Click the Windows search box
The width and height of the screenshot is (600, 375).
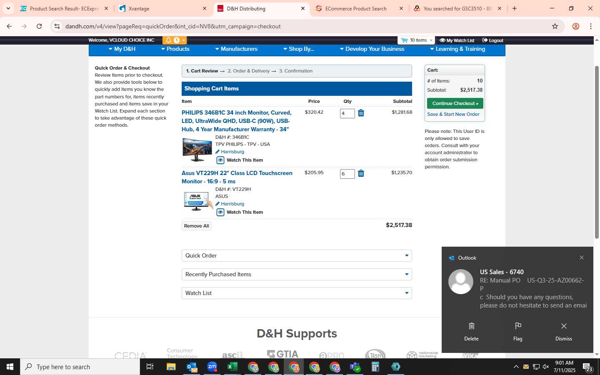[x=80, y=367]
